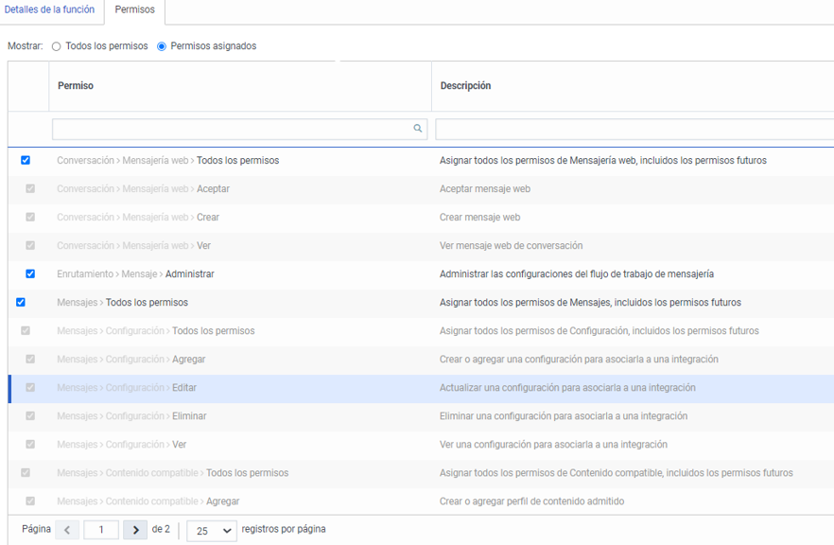This screenshot has width=834, height=545.
Task: Toggle checkbox for Configuración Agregar
Action: click(x=30, y=360)
